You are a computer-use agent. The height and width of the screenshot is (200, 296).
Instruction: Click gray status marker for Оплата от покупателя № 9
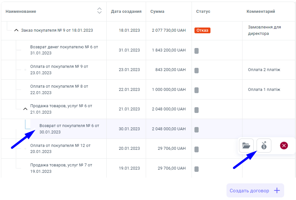click(x=196, y=70)
